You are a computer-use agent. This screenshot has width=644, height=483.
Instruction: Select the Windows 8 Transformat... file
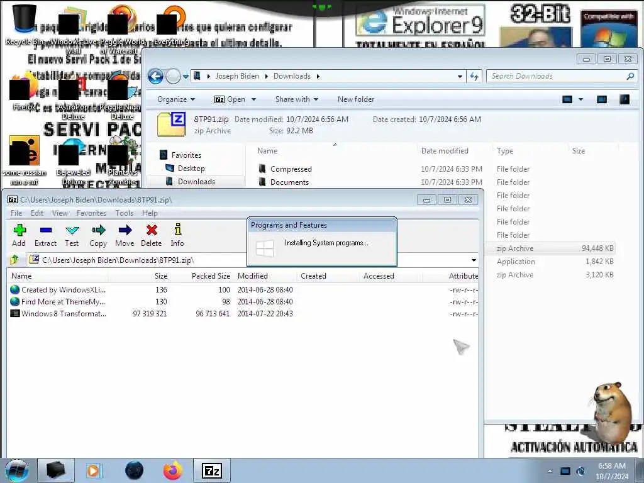[x=58, y=313]
